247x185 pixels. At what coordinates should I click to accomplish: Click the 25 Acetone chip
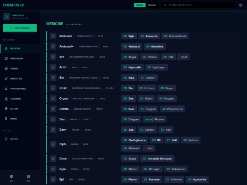coord(152,180)
